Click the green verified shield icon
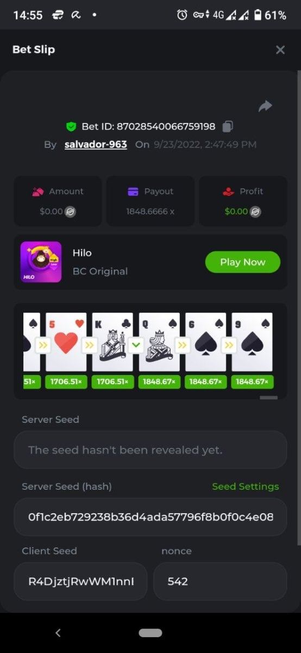The height and width of the screenshot is (653, 301). [x=71, y=126]
